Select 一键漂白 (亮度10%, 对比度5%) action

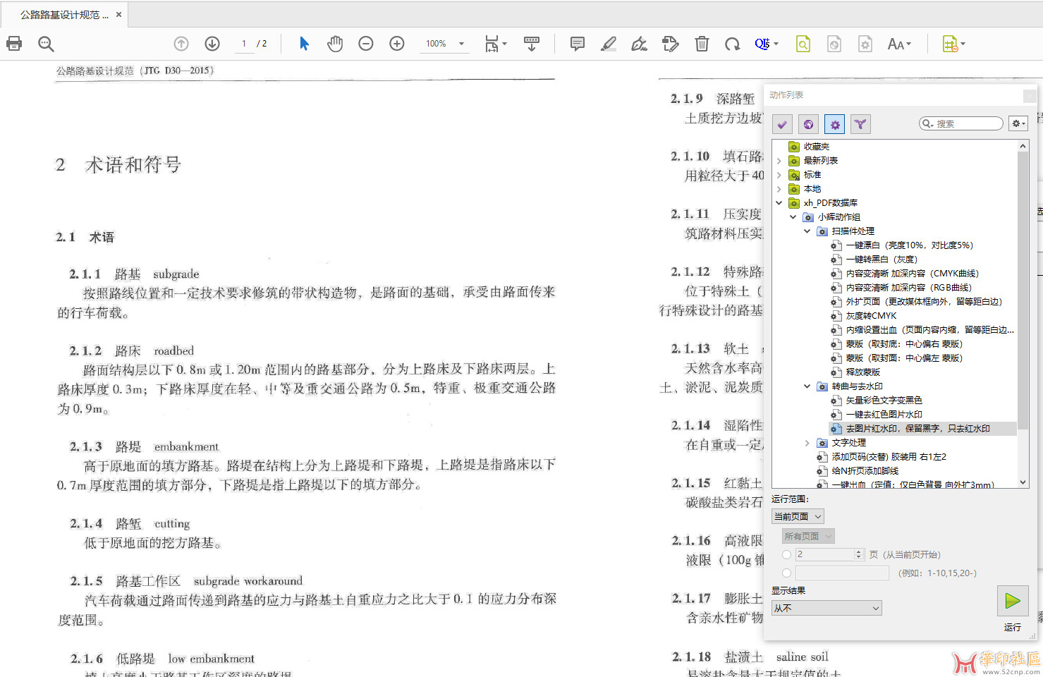click(909, 245)
